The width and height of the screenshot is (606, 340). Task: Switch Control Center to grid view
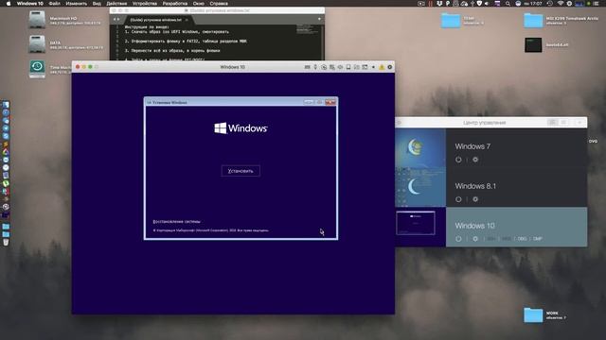(553, 122)
